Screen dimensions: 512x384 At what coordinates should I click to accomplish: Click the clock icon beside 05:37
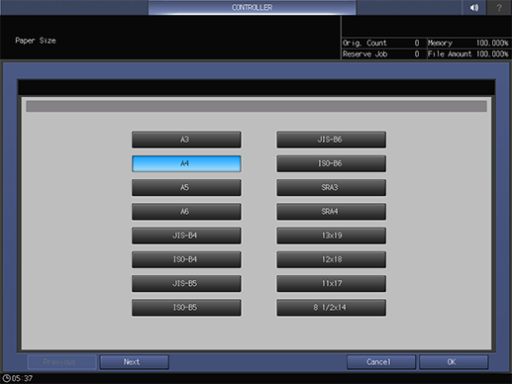(6, 378)
